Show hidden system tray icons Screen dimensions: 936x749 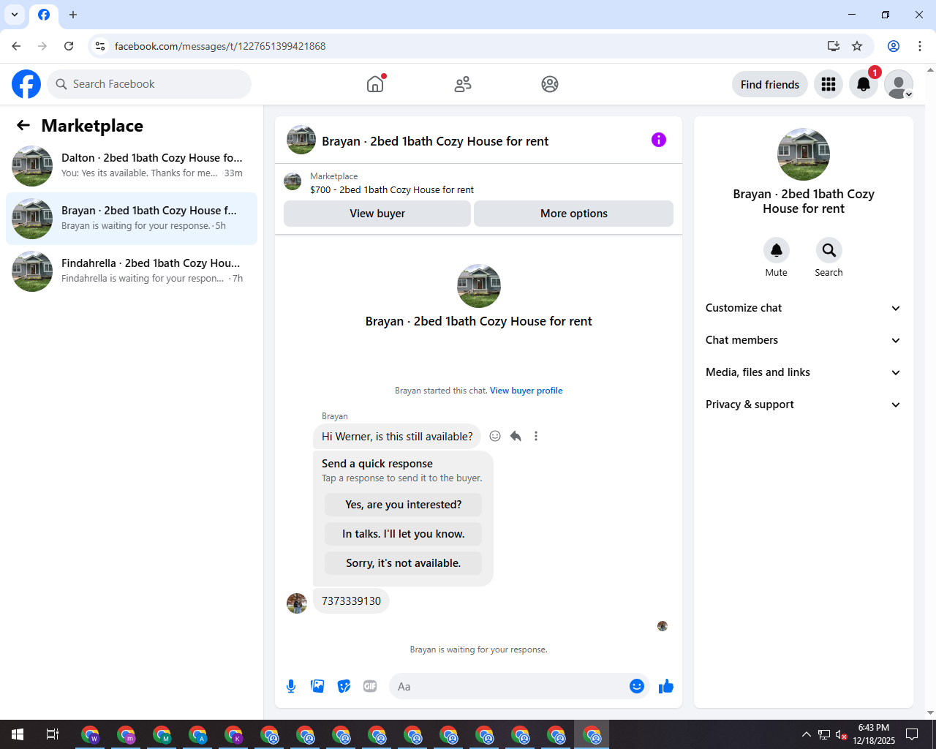tap(806, 734)
